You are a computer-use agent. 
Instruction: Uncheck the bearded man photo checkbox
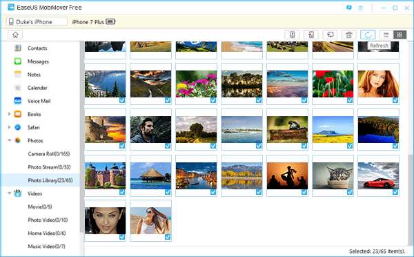pyautogui.click(x=168, y=146)
